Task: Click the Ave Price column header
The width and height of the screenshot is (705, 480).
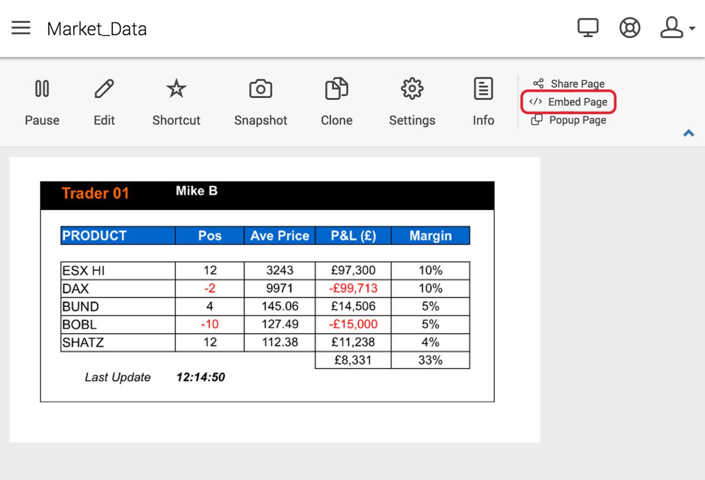Action: (280, 236)
